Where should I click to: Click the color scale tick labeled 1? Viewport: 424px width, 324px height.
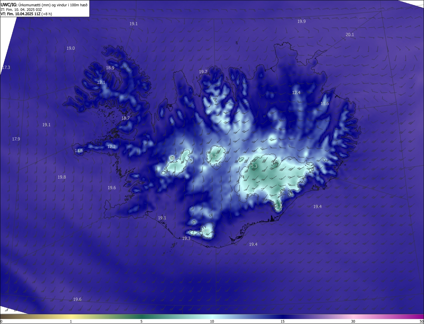[71, 321]
